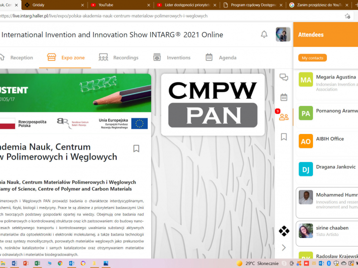Open the Recordings tab
This screenshot has height=268, width=358.
pos(119,57)
